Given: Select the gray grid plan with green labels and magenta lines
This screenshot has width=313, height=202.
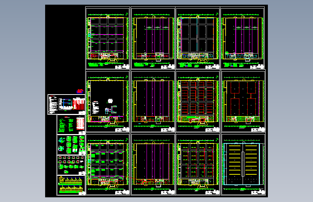Looking at the screenshot, I should point(108,164).
